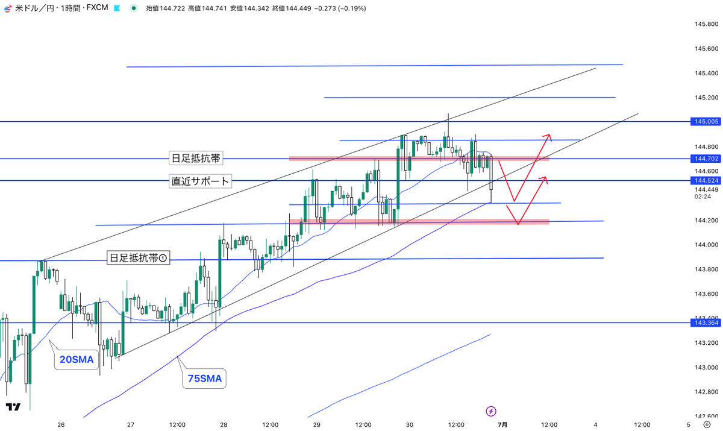This screenshot has height=431, width=723.
Task: Click 145.200 on price axis
Action: click(x=705, y=98)
